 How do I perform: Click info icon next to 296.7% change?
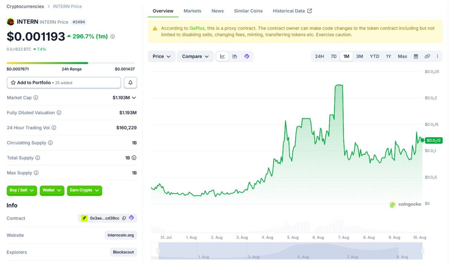[x=113, y=37]
